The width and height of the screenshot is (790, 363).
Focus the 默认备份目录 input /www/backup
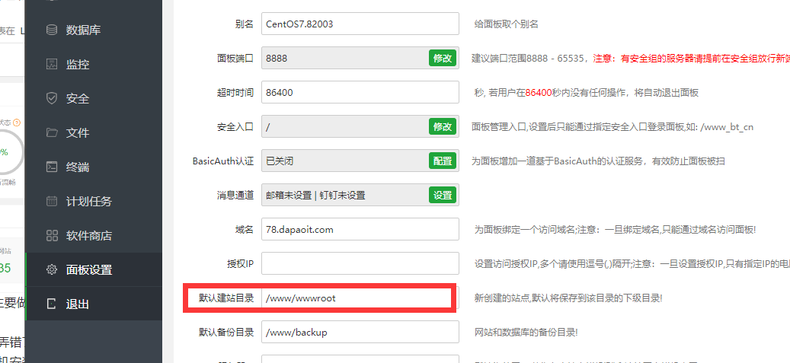(360, 332)
